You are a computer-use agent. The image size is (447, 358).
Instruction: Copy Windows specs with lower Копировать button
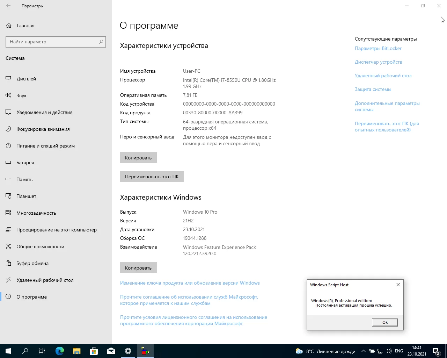[138, 268]
